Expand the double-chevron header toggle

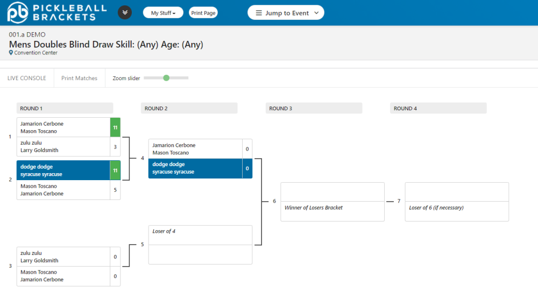click(125, 12)
